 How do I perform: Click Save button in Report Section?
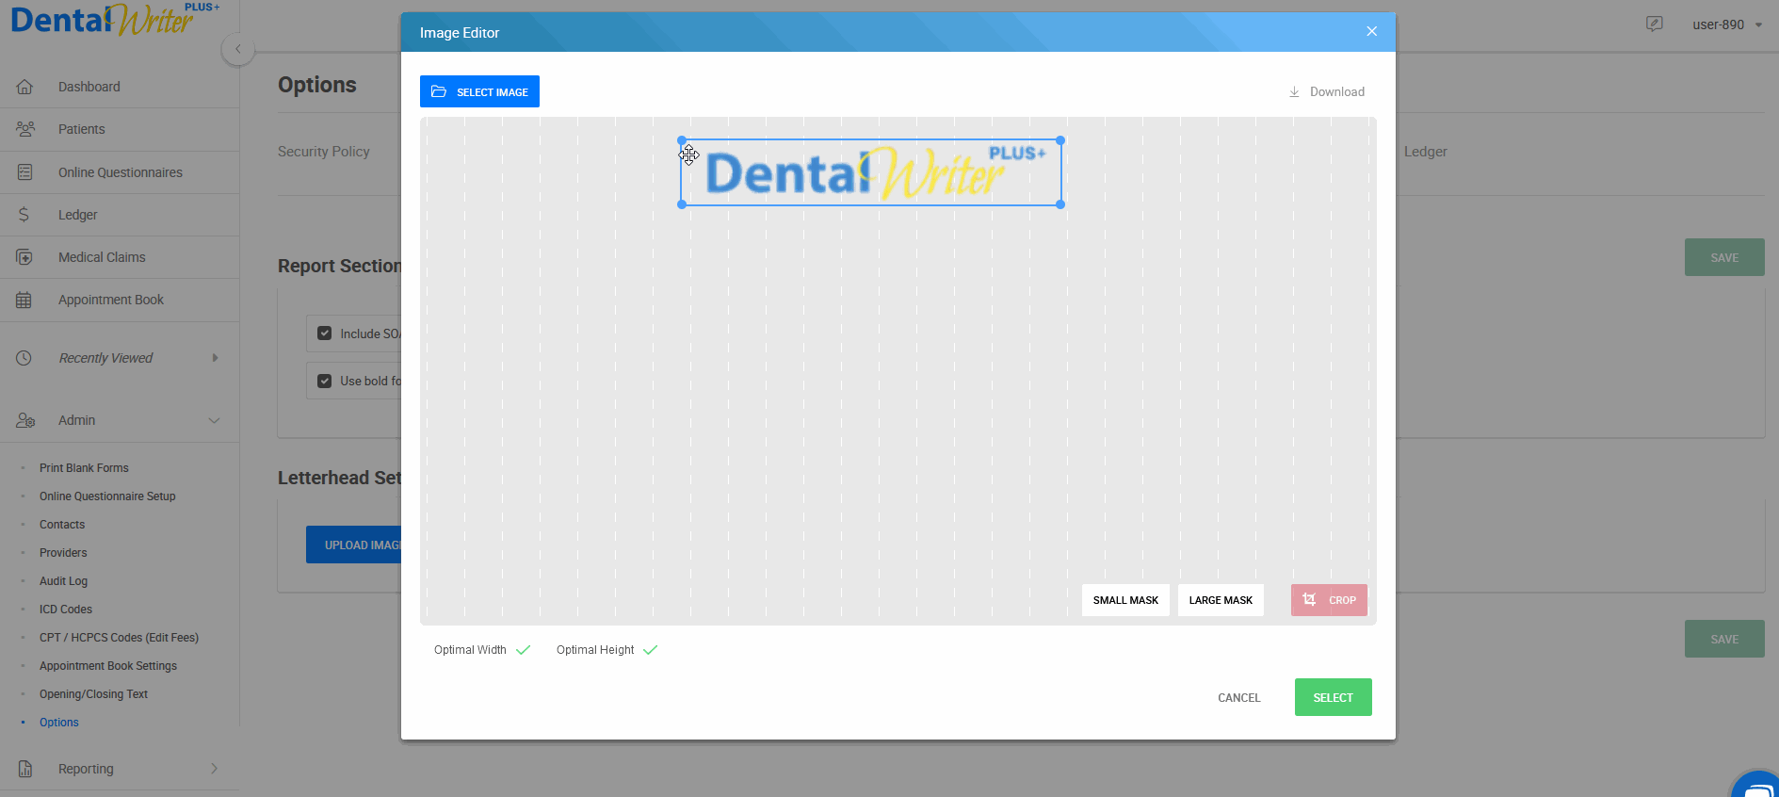tap(1724, 257)
